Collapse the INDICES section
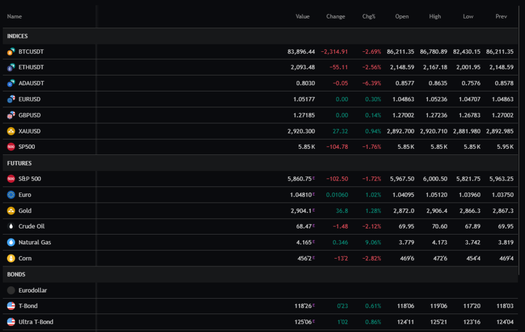The width and height of the screenshot is (525, 332). pos(17,36)
